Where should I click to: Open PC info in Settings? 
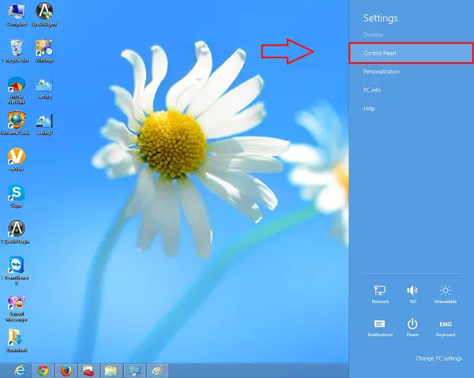point(372,90)
